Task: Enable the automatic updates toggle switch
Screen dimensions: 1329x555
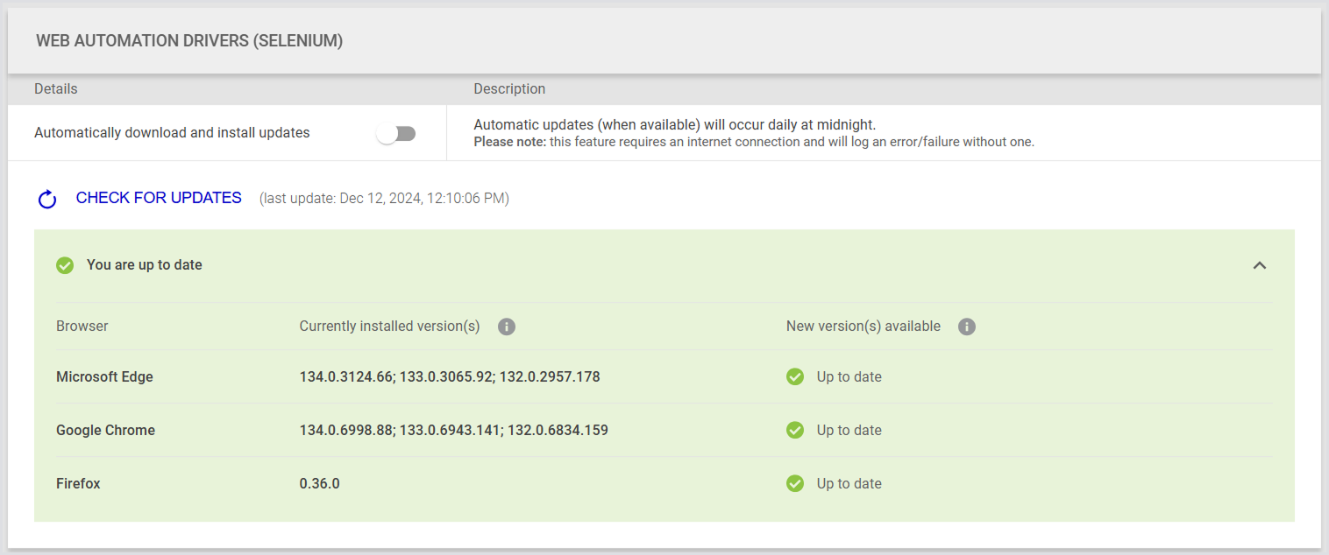Action: click(396, 133)
